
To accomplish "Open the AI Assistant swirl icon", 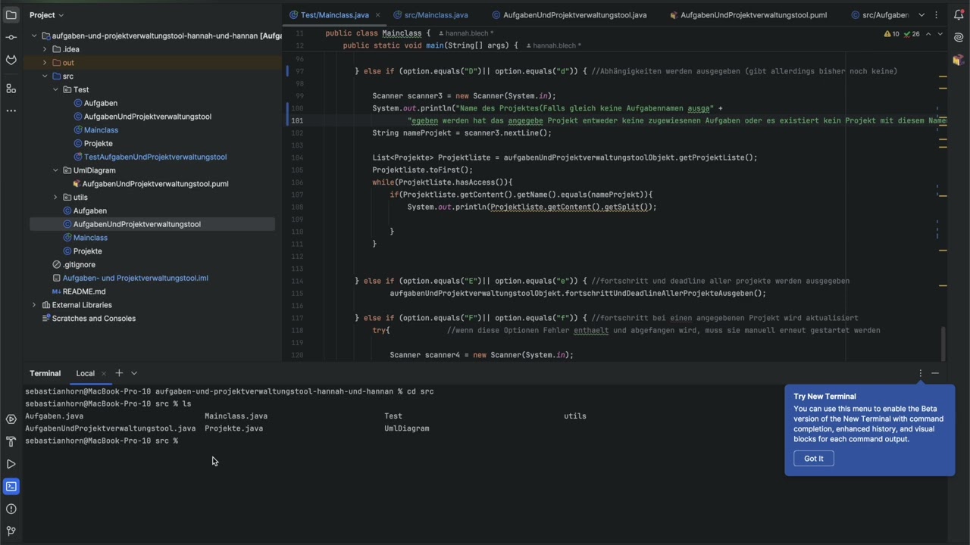I will [x=959, y=37].
